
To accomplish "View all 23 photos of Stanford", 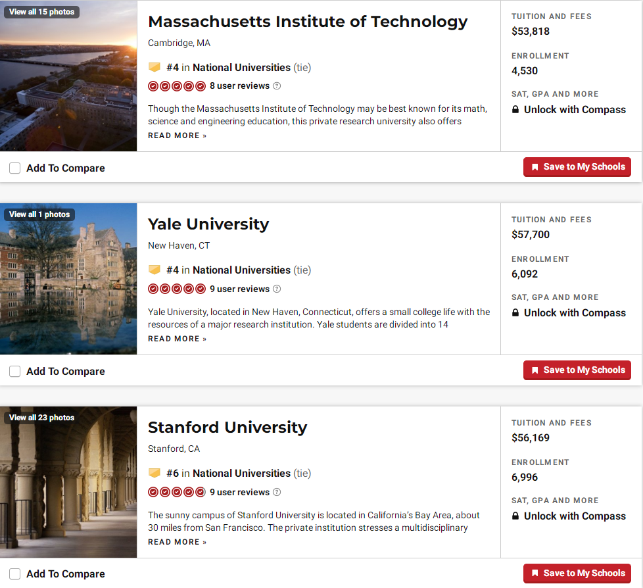I will pos(42,417).
